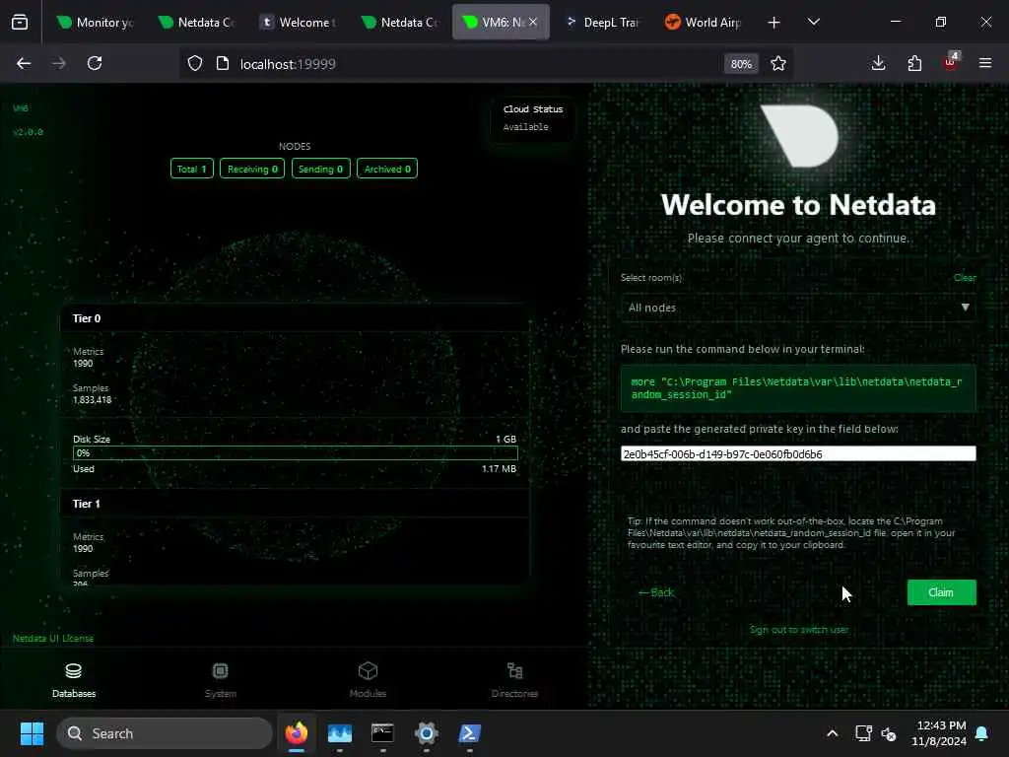Expand the All nodes room dropdown
1009x757 pixels.
[x=798, y=308]
